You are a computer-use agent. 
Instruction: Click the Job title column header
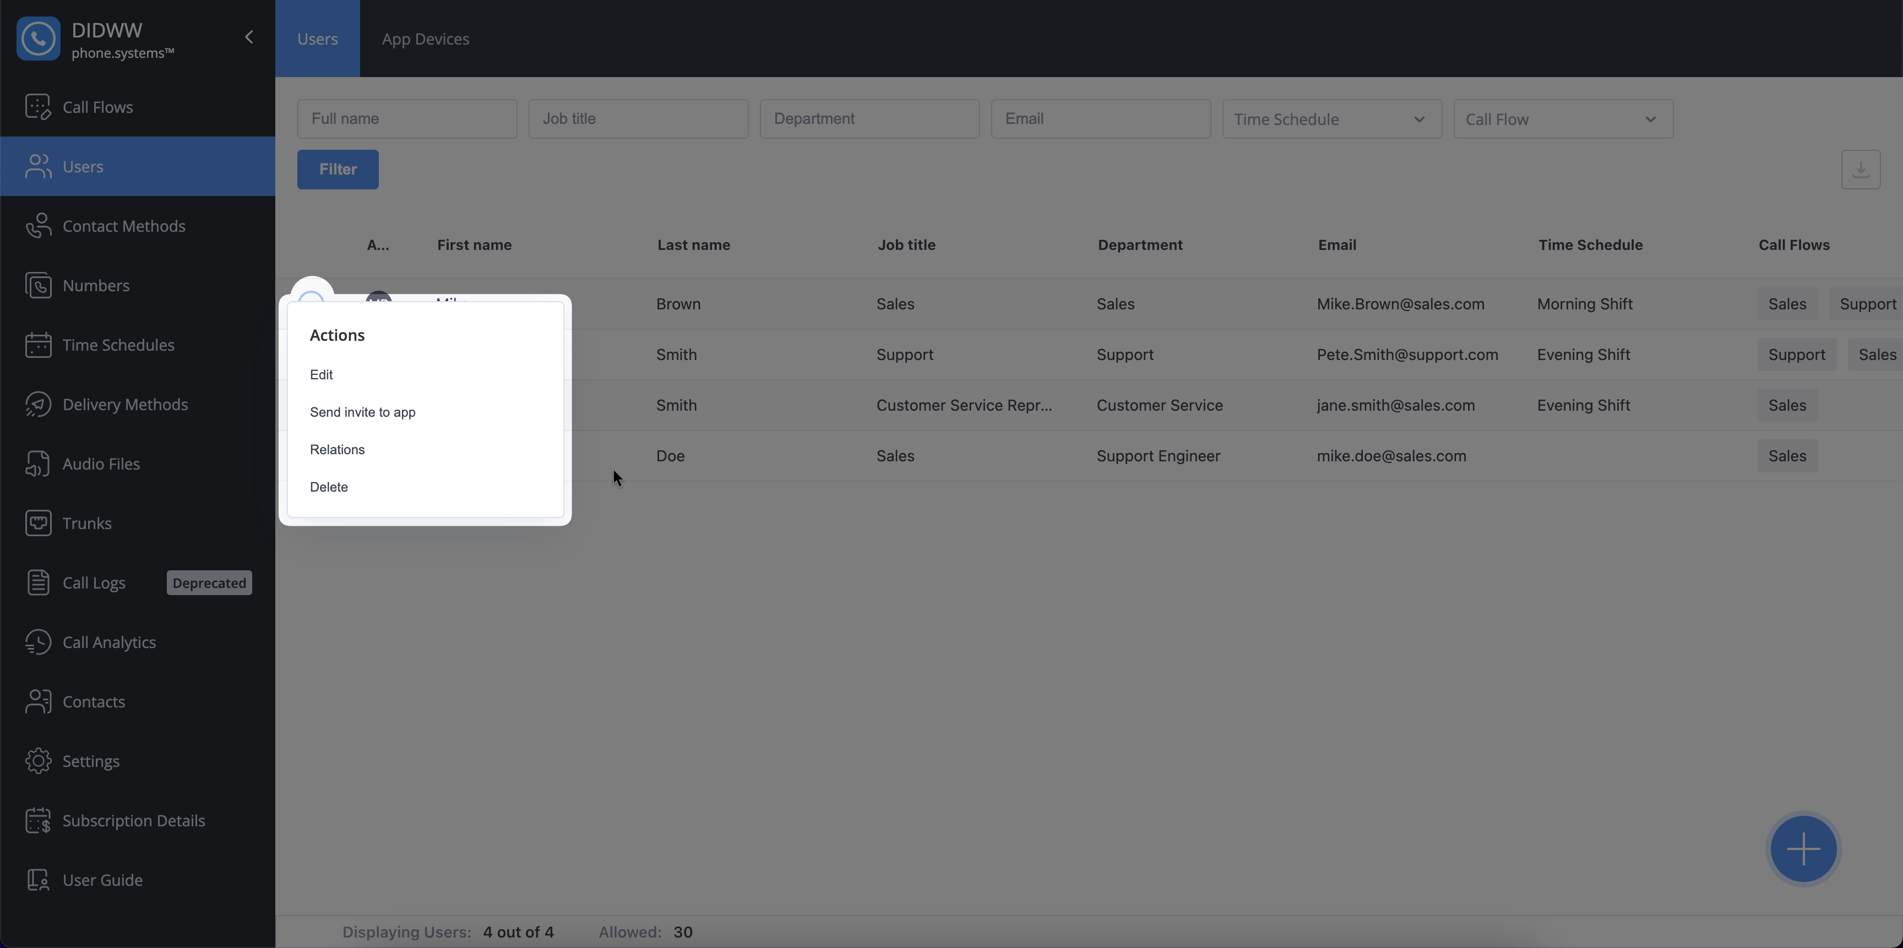(x=906, y=245)
